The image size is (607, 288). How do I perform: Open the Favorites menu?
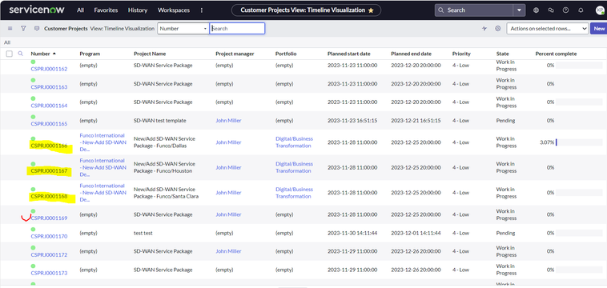pyautogui.click(x=106, y=10)
